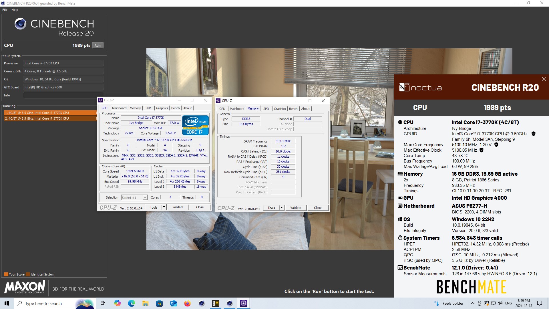Click Tools button in right CPU-Z window
Screen dimensions: 549x309
tap(271, 208)
